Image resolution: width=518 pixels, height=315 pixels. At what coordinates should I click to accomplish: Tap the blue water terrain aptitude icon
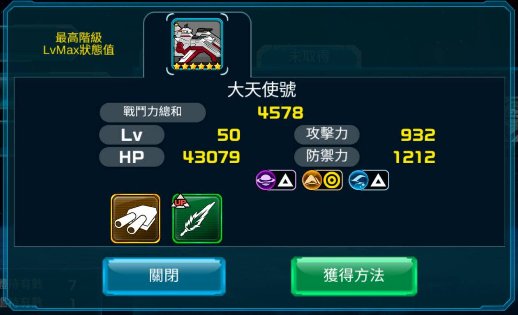pos(358,180)
